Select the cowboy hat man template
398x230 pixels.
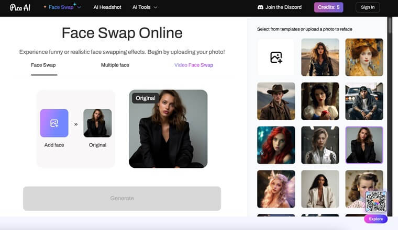click(x=276, y=101)
